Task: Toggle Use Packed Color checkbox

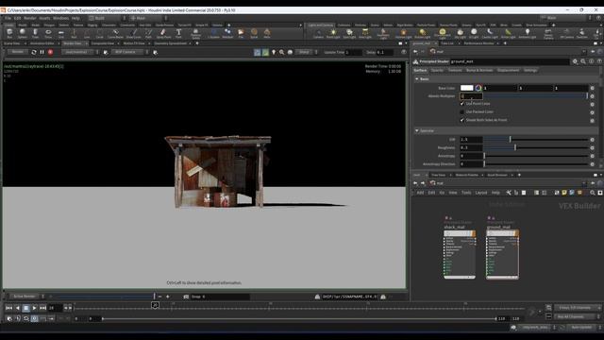Action: [x=462, y=111]
